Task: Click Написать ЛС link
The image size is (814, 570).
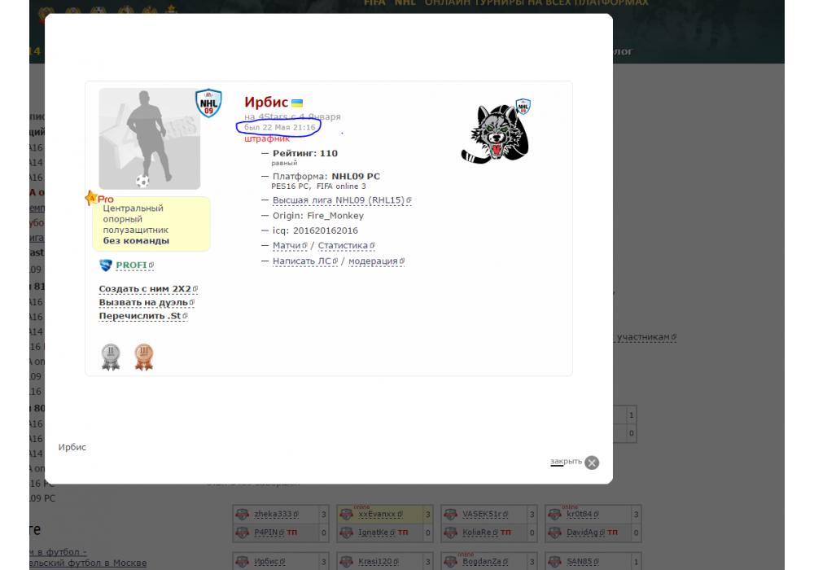Action: 302,261
